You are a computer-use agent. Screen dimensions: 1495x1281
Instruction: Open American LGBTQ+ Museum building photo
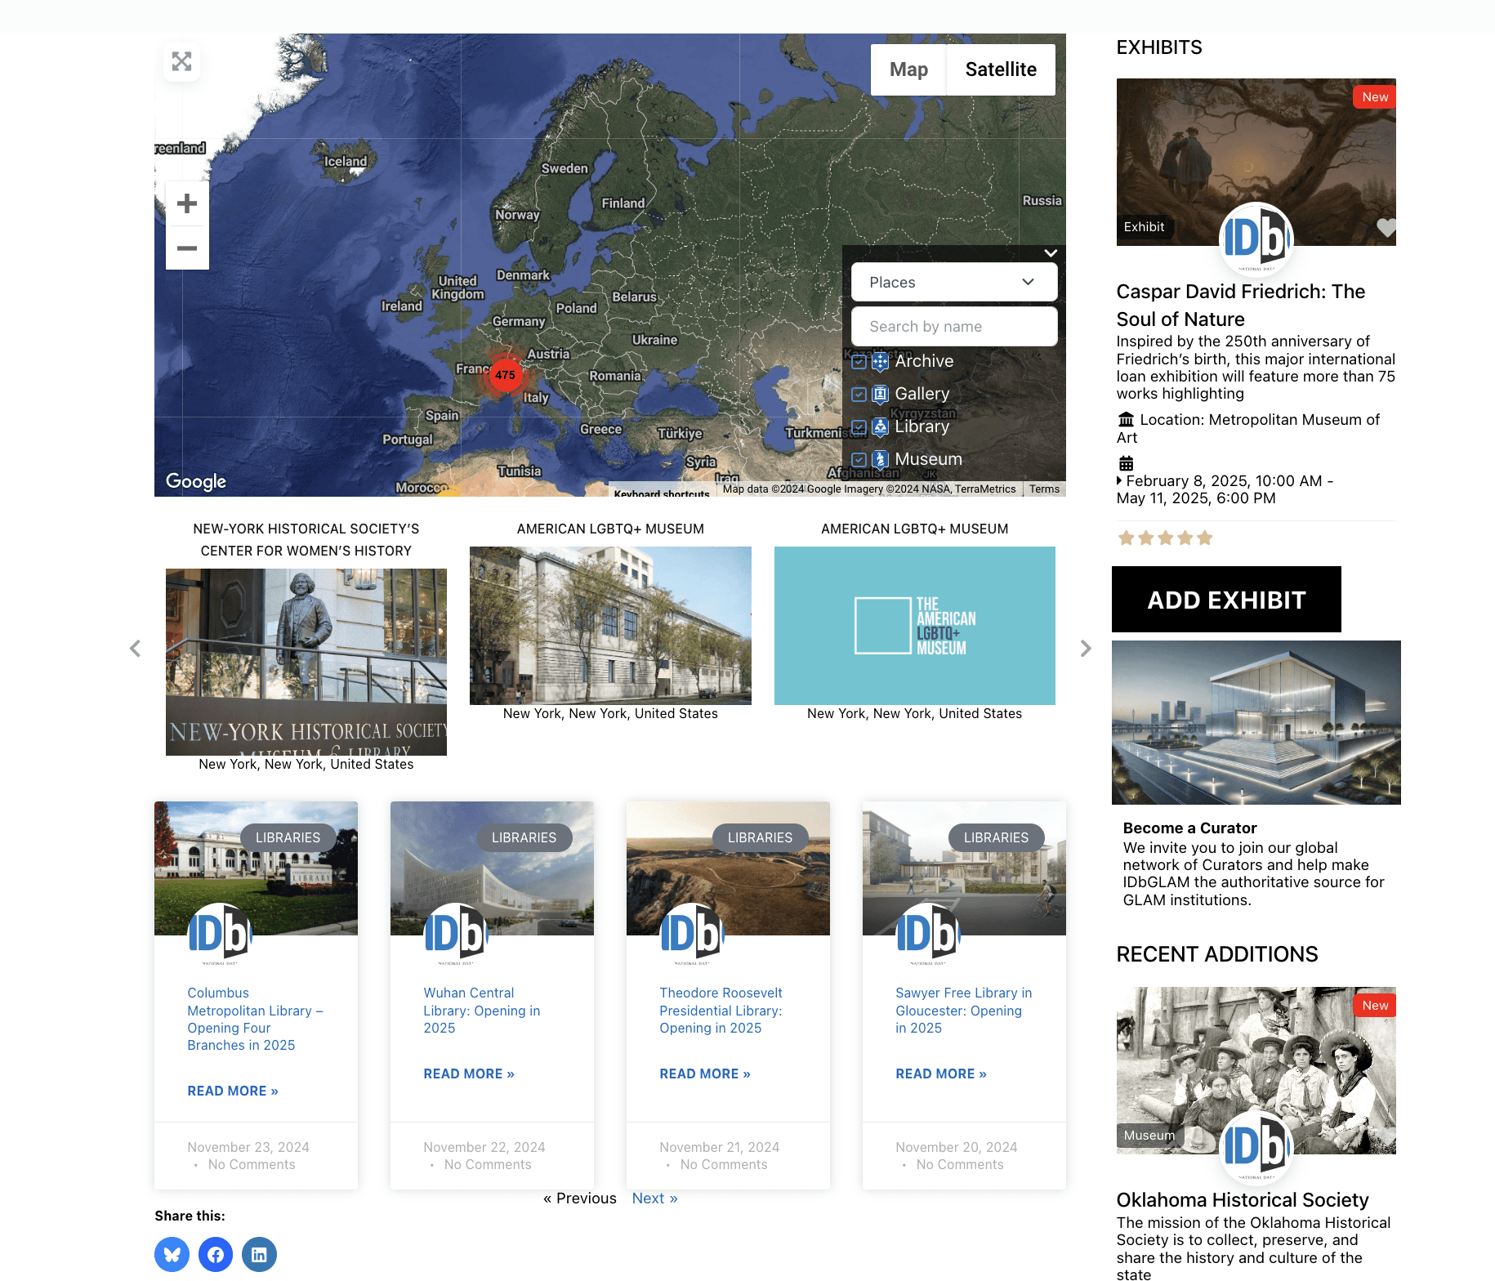click(x=610, y=626)
